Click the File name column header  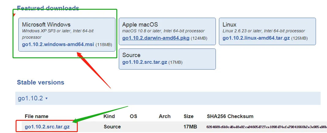click(36, 117)
